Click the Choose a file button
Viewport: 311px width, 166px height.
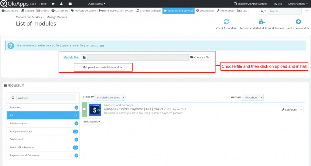pos(200,57)
